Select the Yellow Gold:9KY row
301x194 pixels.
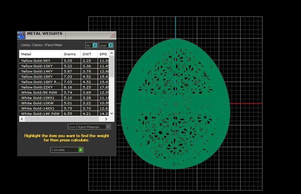click(64, 61)
